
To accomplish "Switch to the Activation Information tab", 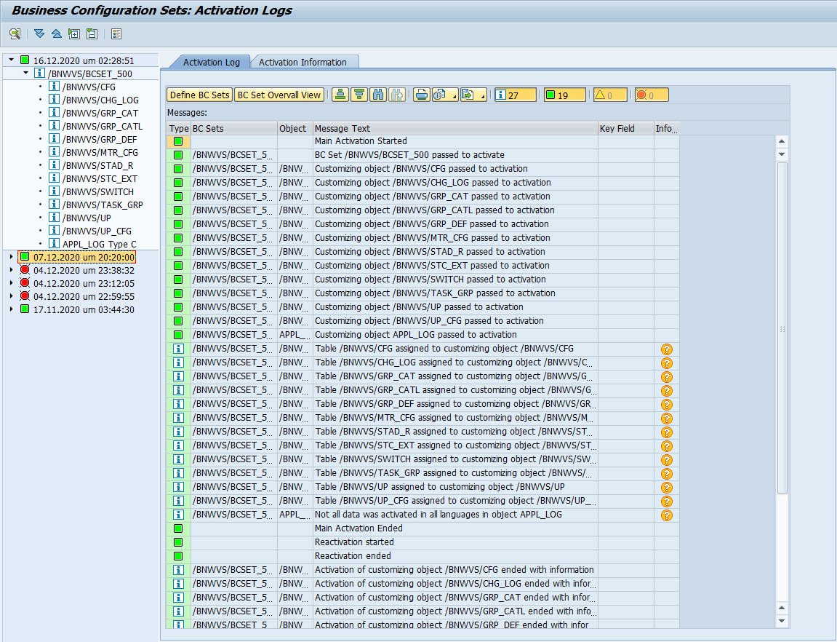I will click(x=303, y=62).
